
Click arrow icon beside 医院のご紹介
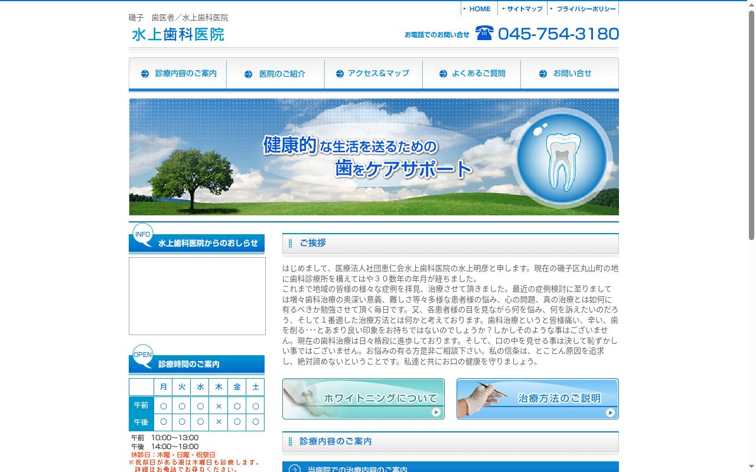click(249, 74)
